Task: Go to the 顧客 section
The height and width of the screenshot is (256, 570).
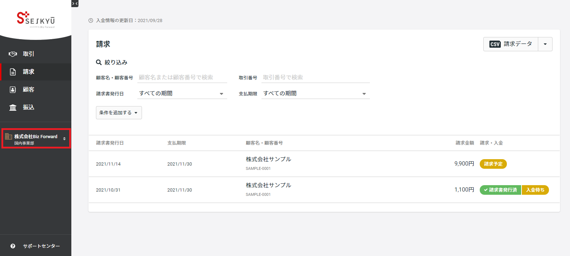Action: [36, 89]
